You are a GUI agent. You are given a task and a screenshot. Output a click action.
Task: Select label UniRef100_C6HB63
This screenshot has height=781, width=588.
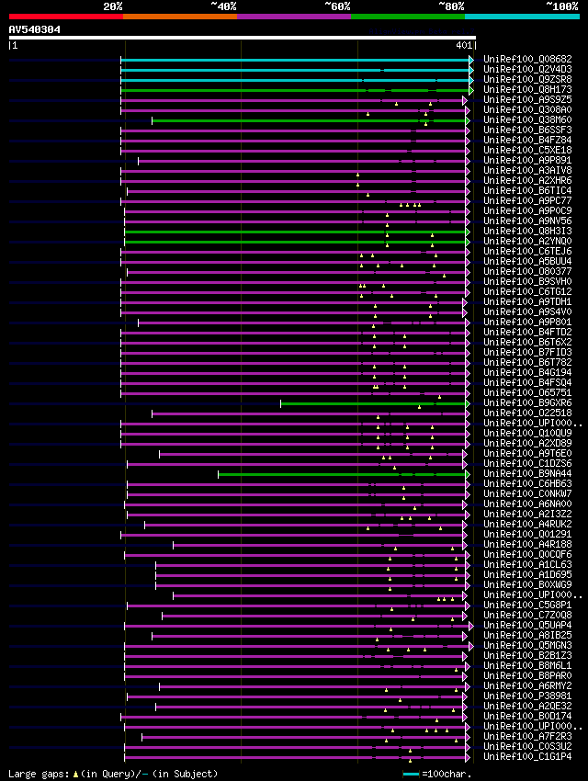tap(527, 483)
